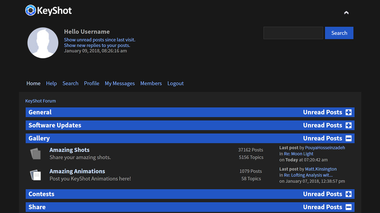Open Unread Posts for Contests
The image size is (380, 213).
point(323,194)
